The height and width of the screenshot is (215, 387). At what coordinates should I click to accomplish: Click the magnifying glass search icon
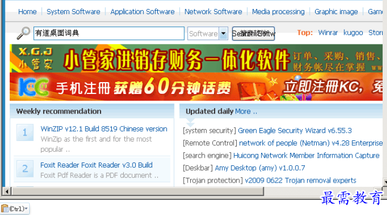tap(23, 33)
